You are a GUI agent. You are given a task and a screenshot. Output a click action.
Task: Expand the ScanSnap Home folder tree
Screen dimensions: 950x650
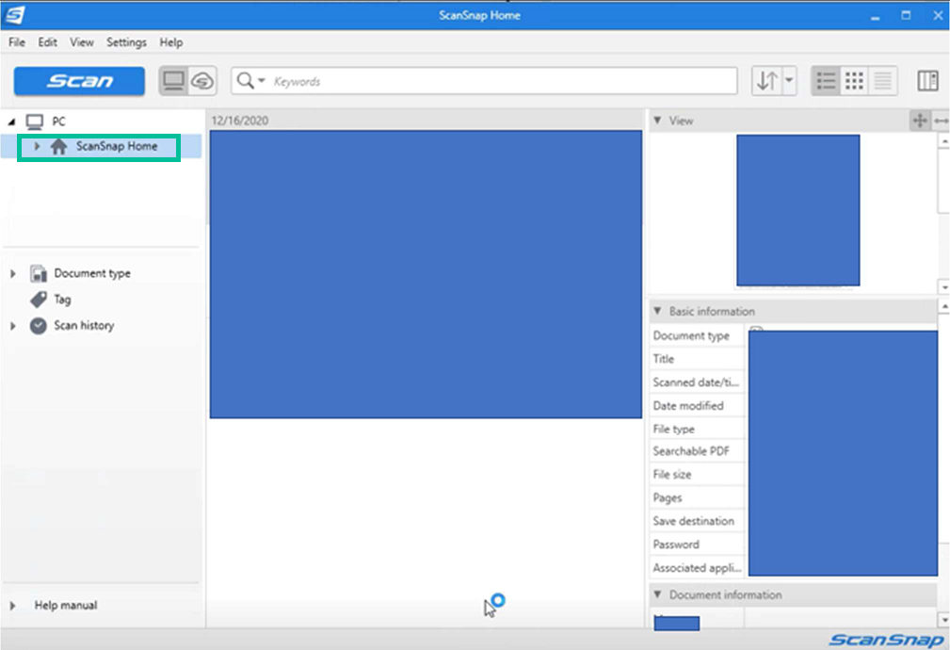(x=37, y=146)
